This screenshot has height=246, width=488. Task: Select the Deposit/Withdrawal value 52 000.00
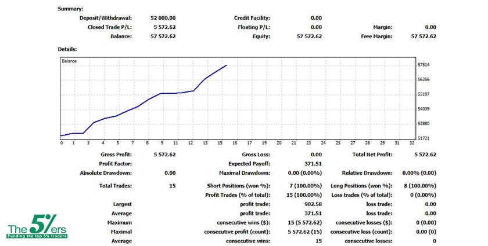[163, 18]
